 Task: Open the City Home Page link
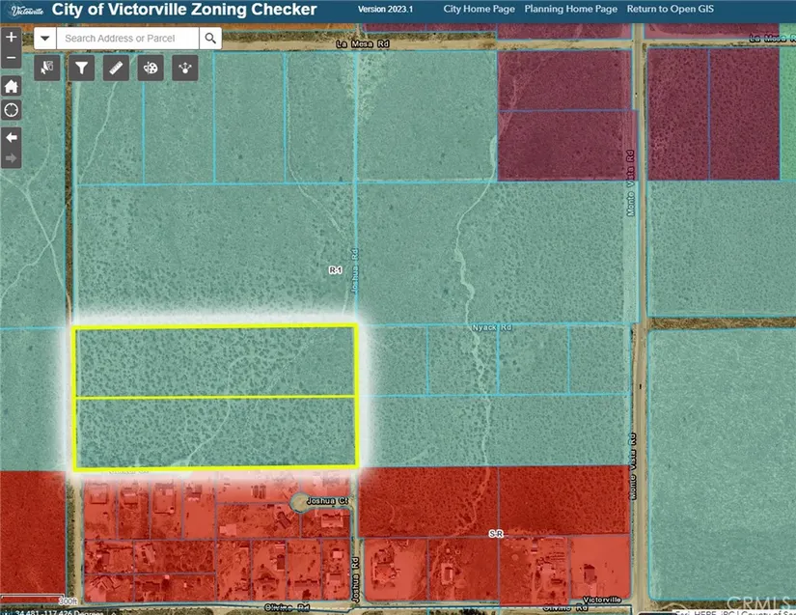478,9
